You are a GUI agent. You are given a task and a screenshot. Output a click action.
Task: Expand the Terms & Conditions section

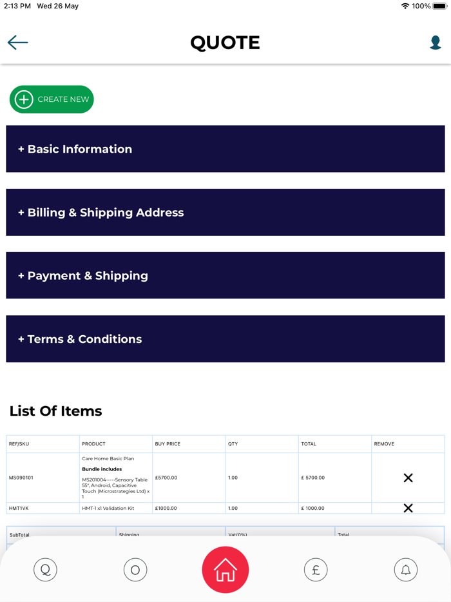[x=225, y=339]
